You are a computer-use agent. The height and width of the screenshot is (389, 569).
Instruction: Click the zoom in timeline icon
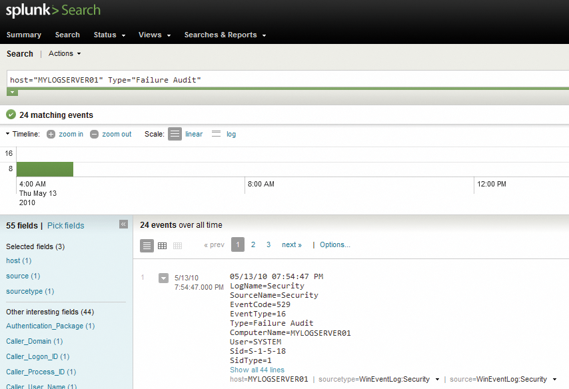[x=51, y=134]
